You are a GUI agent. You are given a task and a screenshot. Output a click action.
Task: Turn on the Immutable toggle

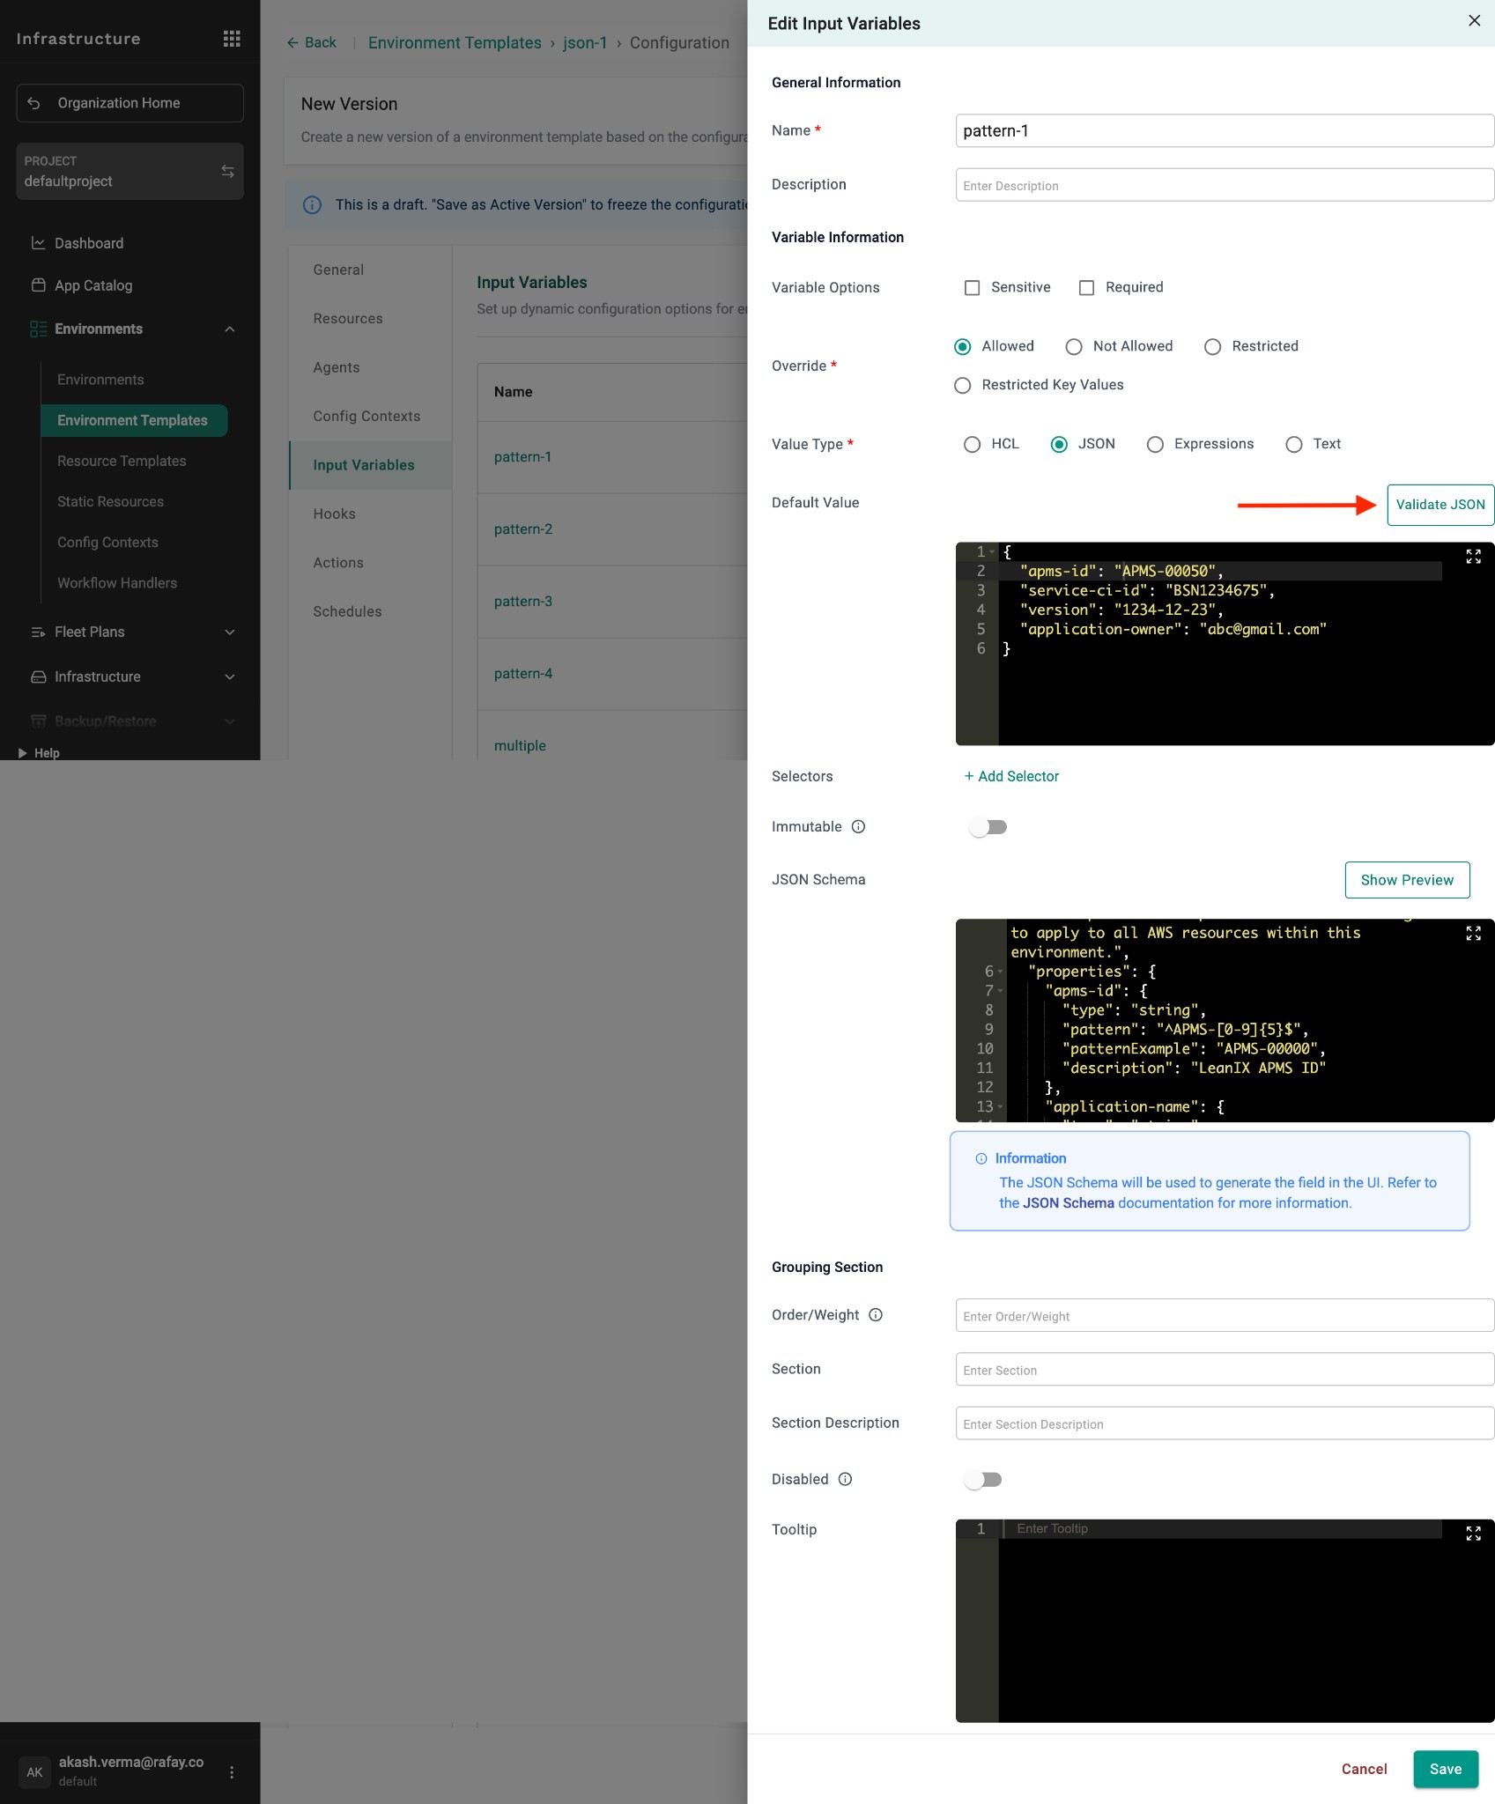(988, 827)
